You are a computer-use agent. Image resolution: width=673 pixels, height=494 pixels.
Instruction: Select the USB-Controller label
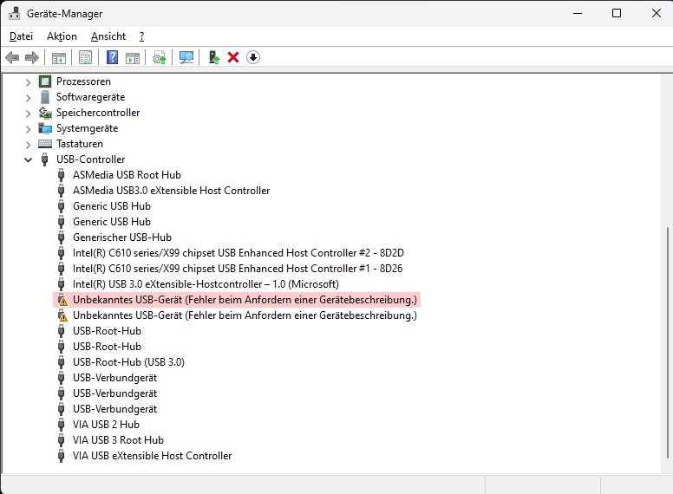point(90,159)
